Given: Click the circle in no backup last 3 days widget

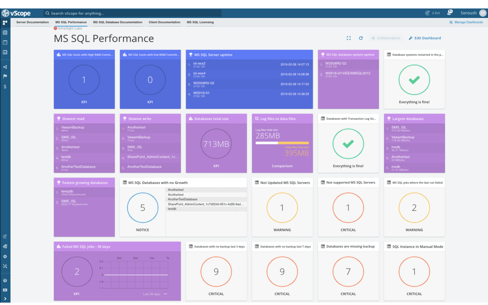Looking at the screenshot, I should [x=216, y=272].
